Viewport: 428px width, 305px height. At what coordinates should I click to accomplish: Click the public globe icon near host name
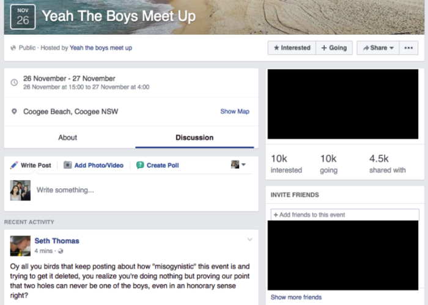pyautogui.click(x=13, y=48)
